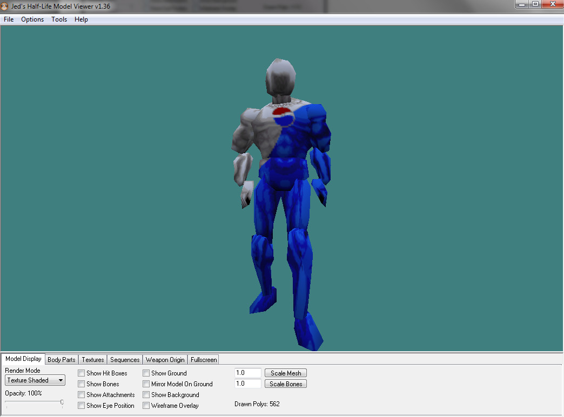Open the Tools menu

click(x=59, y=19)
